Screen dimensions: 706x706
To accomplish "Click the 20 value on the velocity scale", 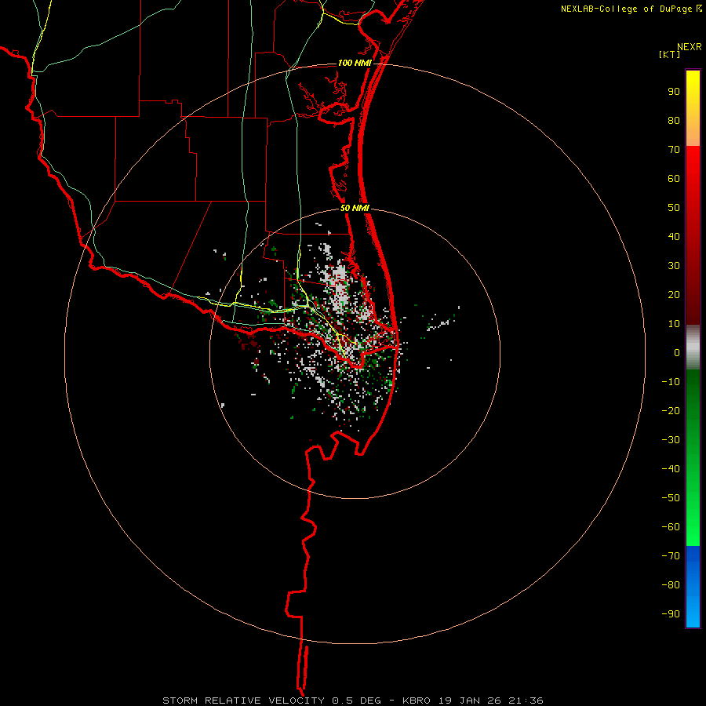I will tap(674, 294).
